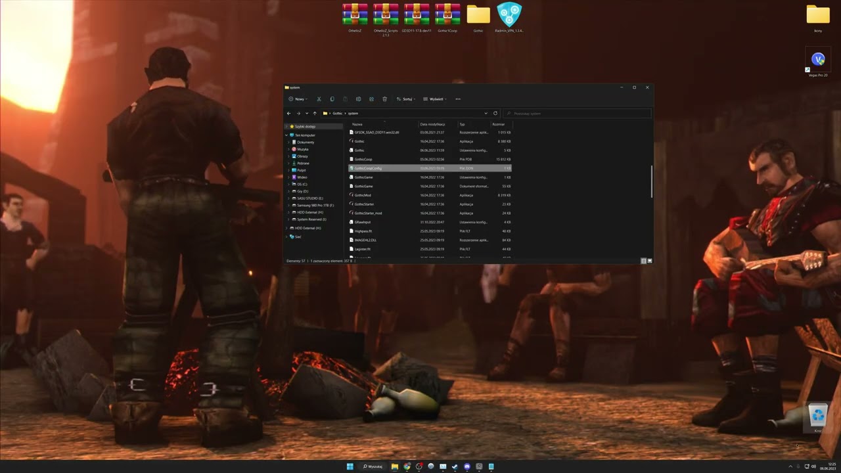Image resolution: width=841 pixels, height=473 pixels.
Task: Open the Ikony folder on the desktop
Action: pyautogui.click(x=818, y=18)
